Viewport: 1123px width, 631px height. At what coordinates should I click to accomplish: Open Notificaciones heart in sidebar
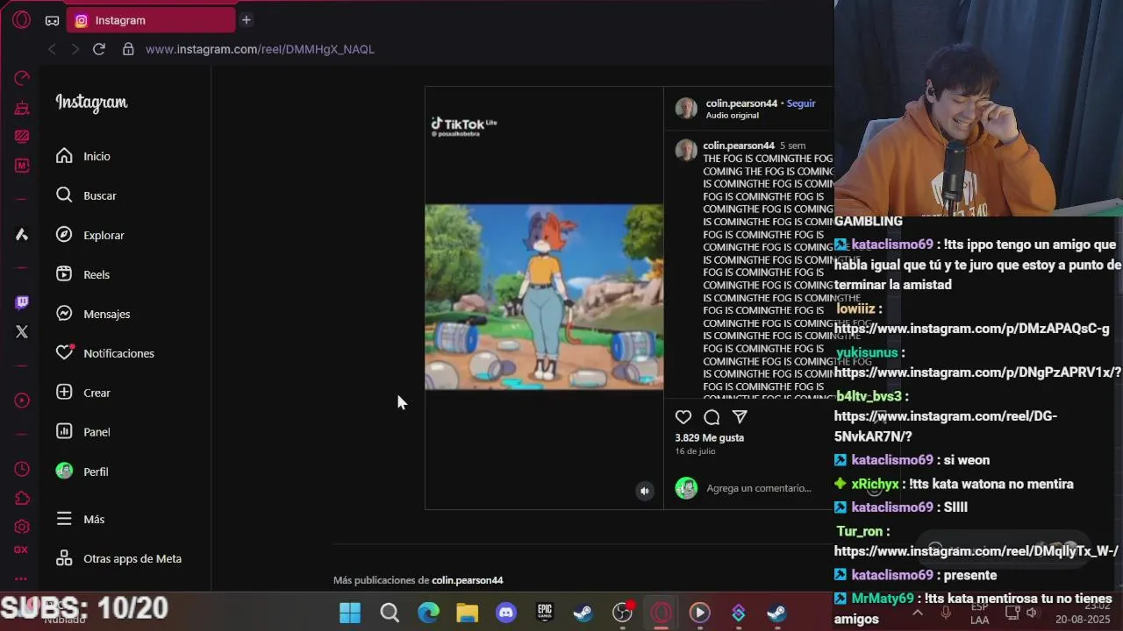point(105,353)
